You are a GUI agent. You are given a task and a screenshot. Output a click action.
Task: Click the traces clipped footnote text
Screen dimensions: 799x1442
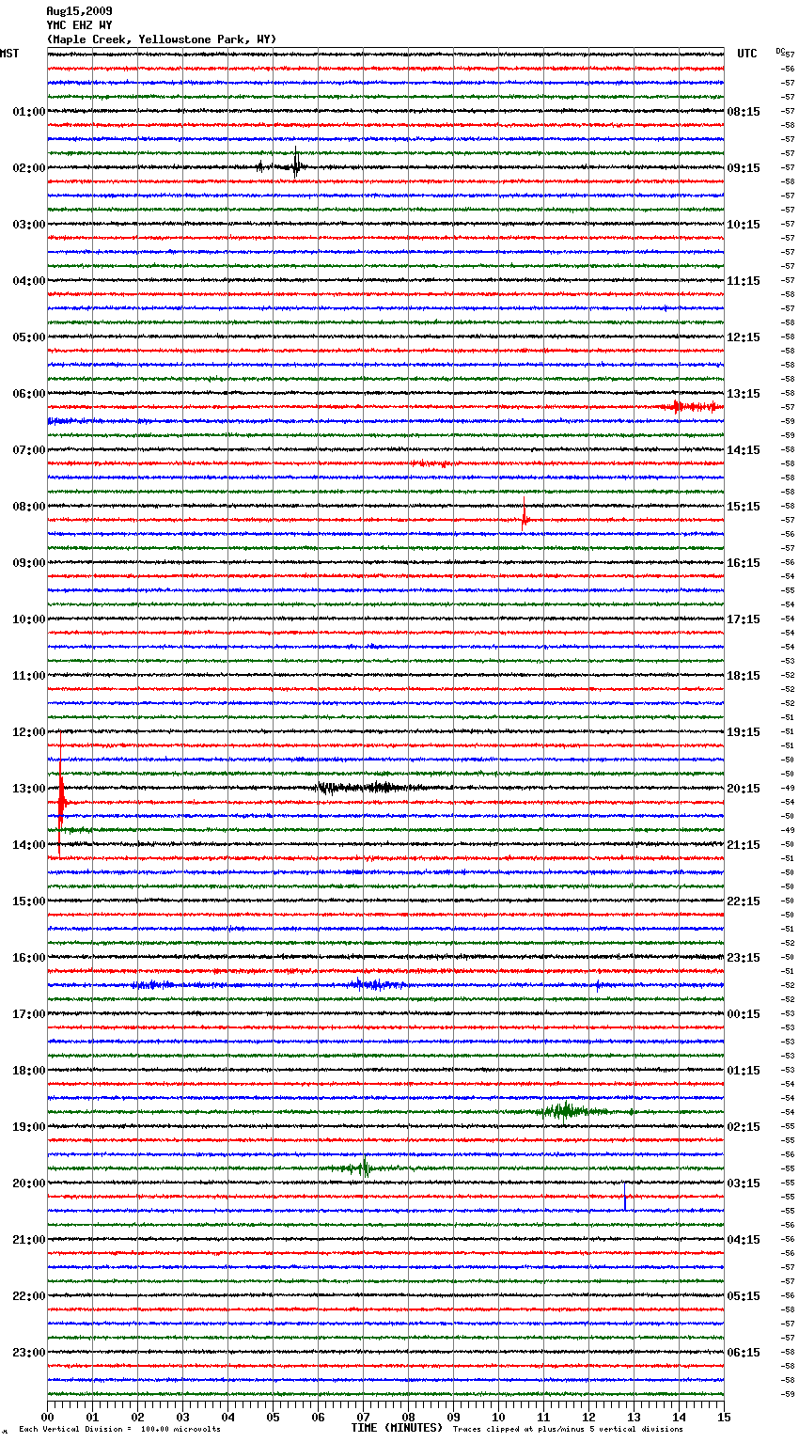coord(568,1429)
